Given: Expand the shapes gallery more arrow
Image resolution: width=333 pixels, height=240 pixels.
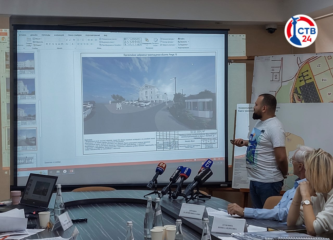Looking at the screenshot, I should (140, 45).
